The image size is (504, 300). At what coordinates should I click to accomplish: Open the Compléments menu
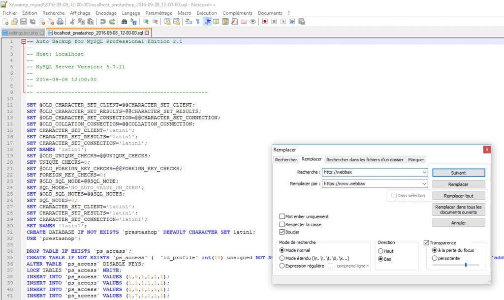[237, 13]
